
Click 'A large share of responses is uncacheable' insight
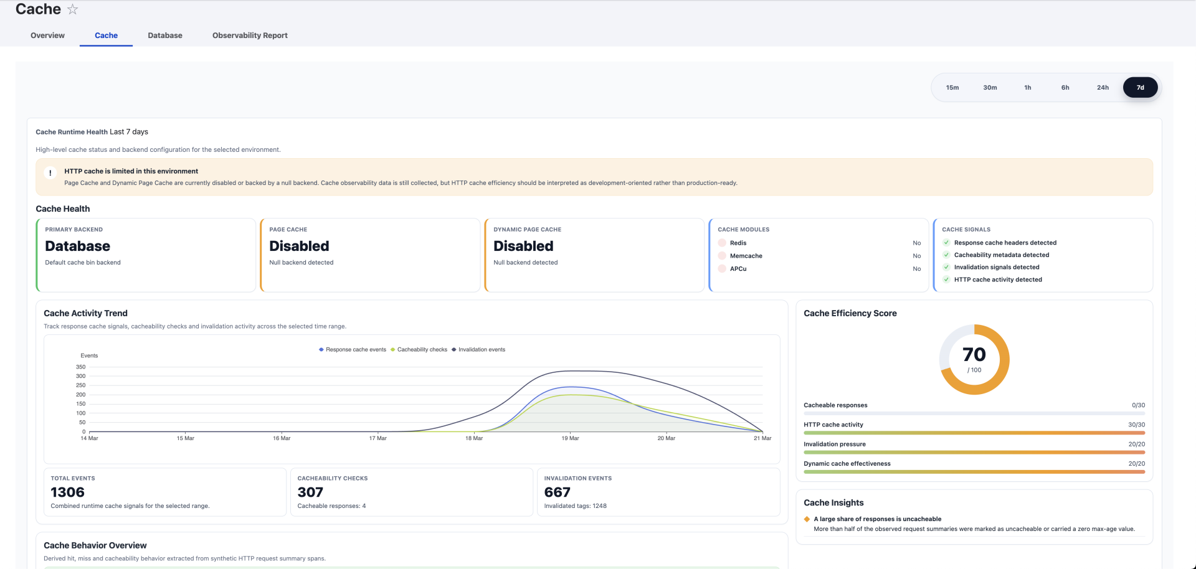(877, 519)
